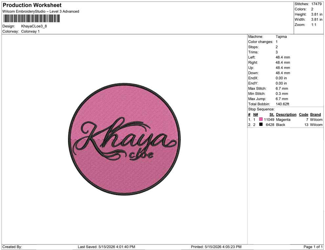The image size is (325, 250).
Task: Click the 'Last Saved: 5/15/2026 4:01:40 PM' footer
Action: pyautogui.click(x=107, y=247)
